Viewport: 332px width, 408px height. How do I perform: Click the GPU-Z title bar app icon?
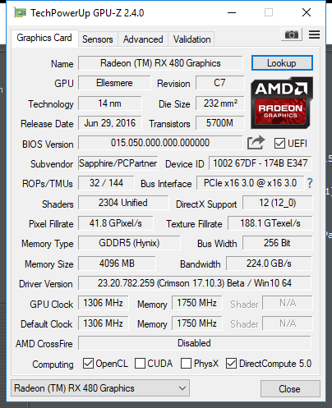(x=20, y=12)
